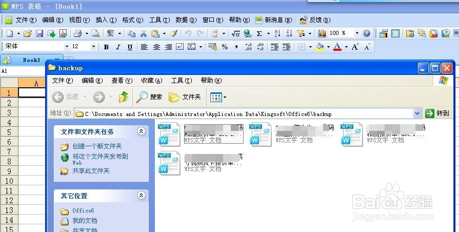
Task: Open the Office6 folder link
Action: pyautogui.click(x=83, y=210)
